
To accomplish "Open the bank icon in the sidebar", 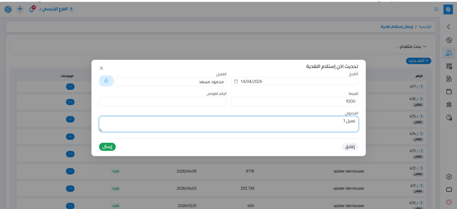I will coord(449,104).
